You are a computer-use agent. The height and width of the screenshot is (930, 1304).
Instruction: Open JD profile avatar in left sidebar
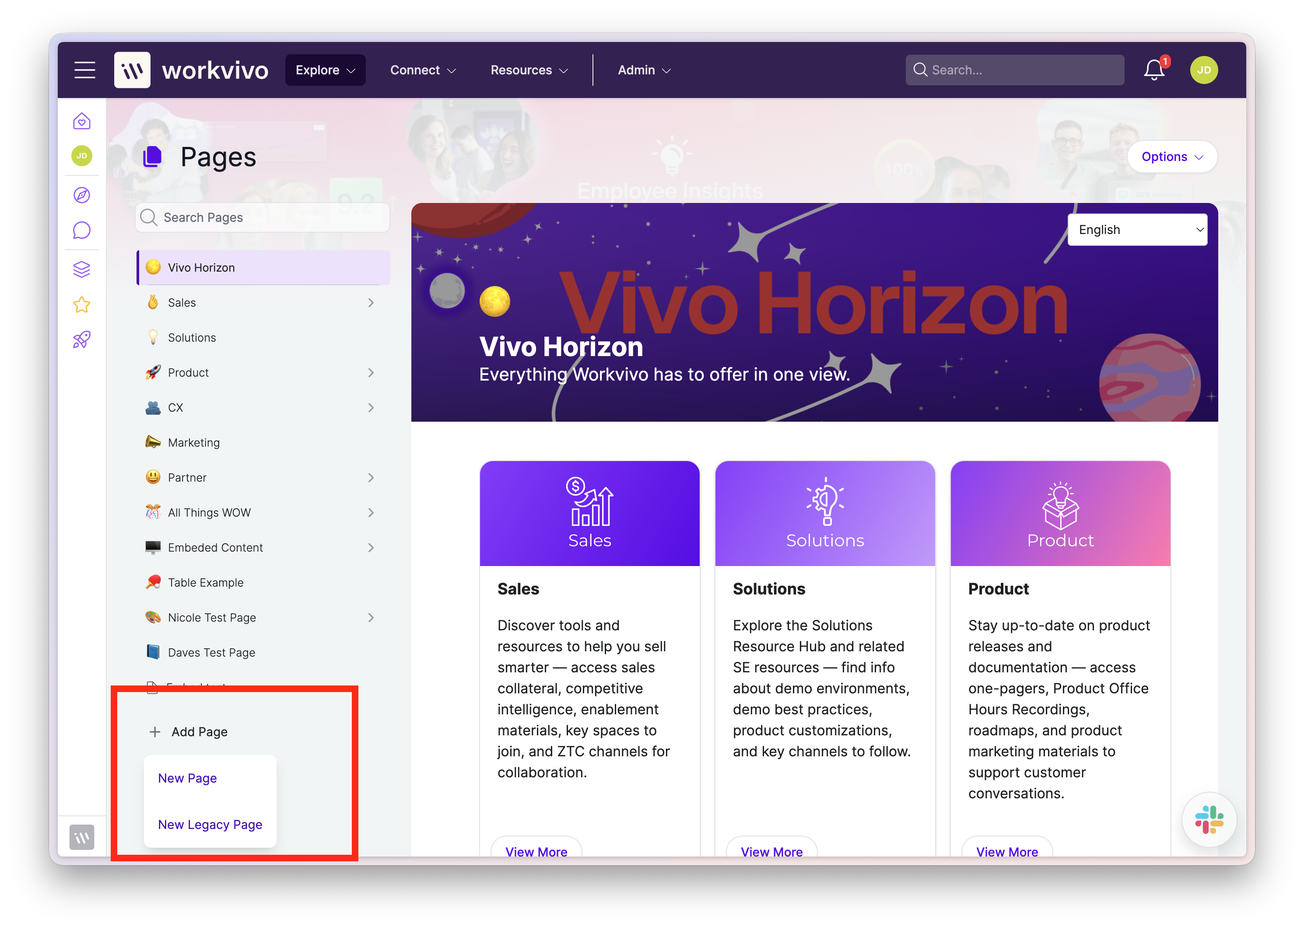[x=82, y=156]
